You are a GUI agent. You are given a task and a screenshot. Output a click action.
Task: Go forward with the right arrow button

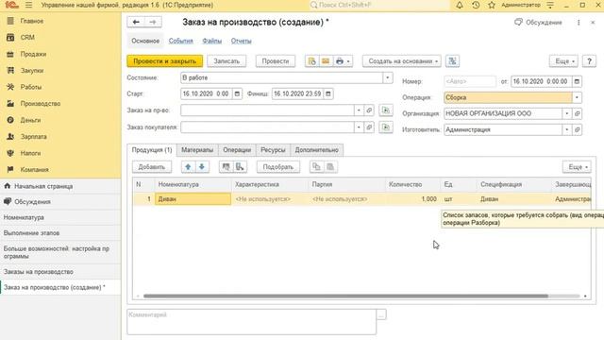[x=153, y=22]
